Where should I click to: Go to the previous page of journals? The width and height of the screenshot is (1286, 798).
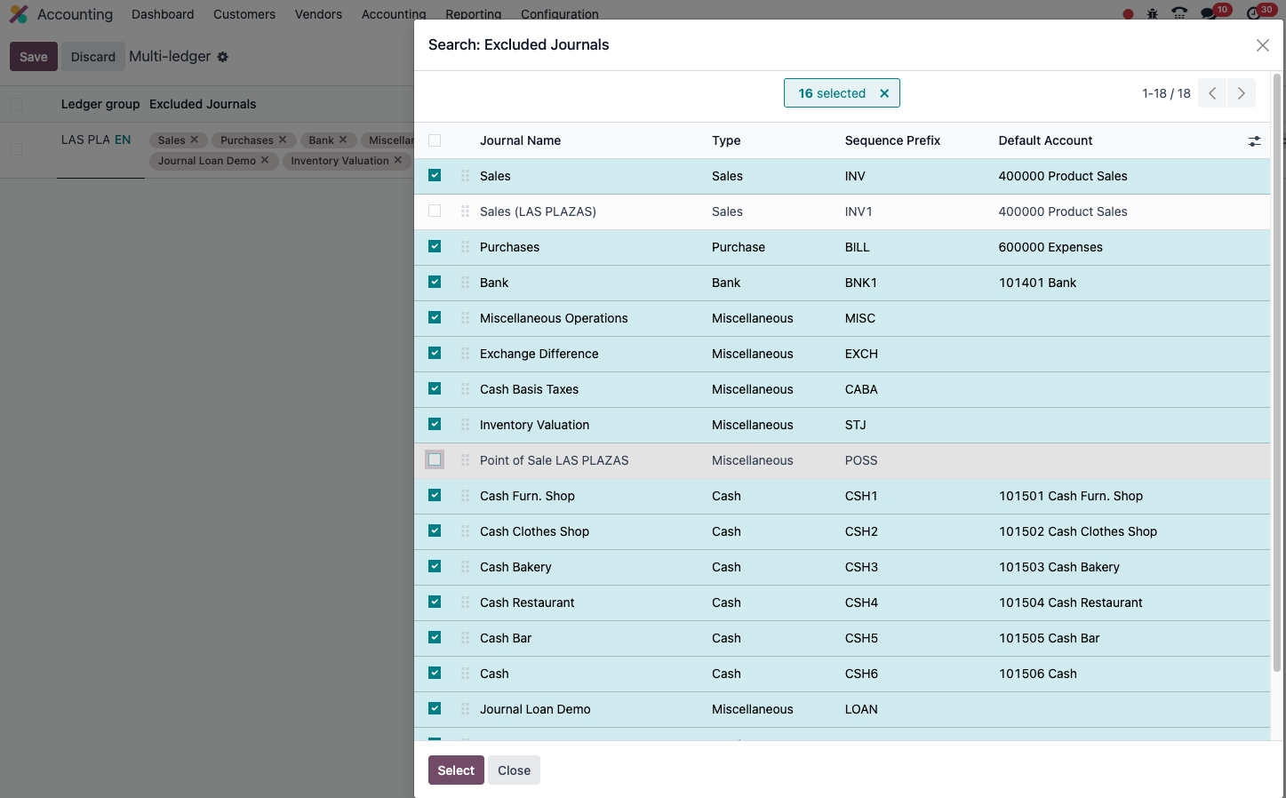click(1212, 93)
